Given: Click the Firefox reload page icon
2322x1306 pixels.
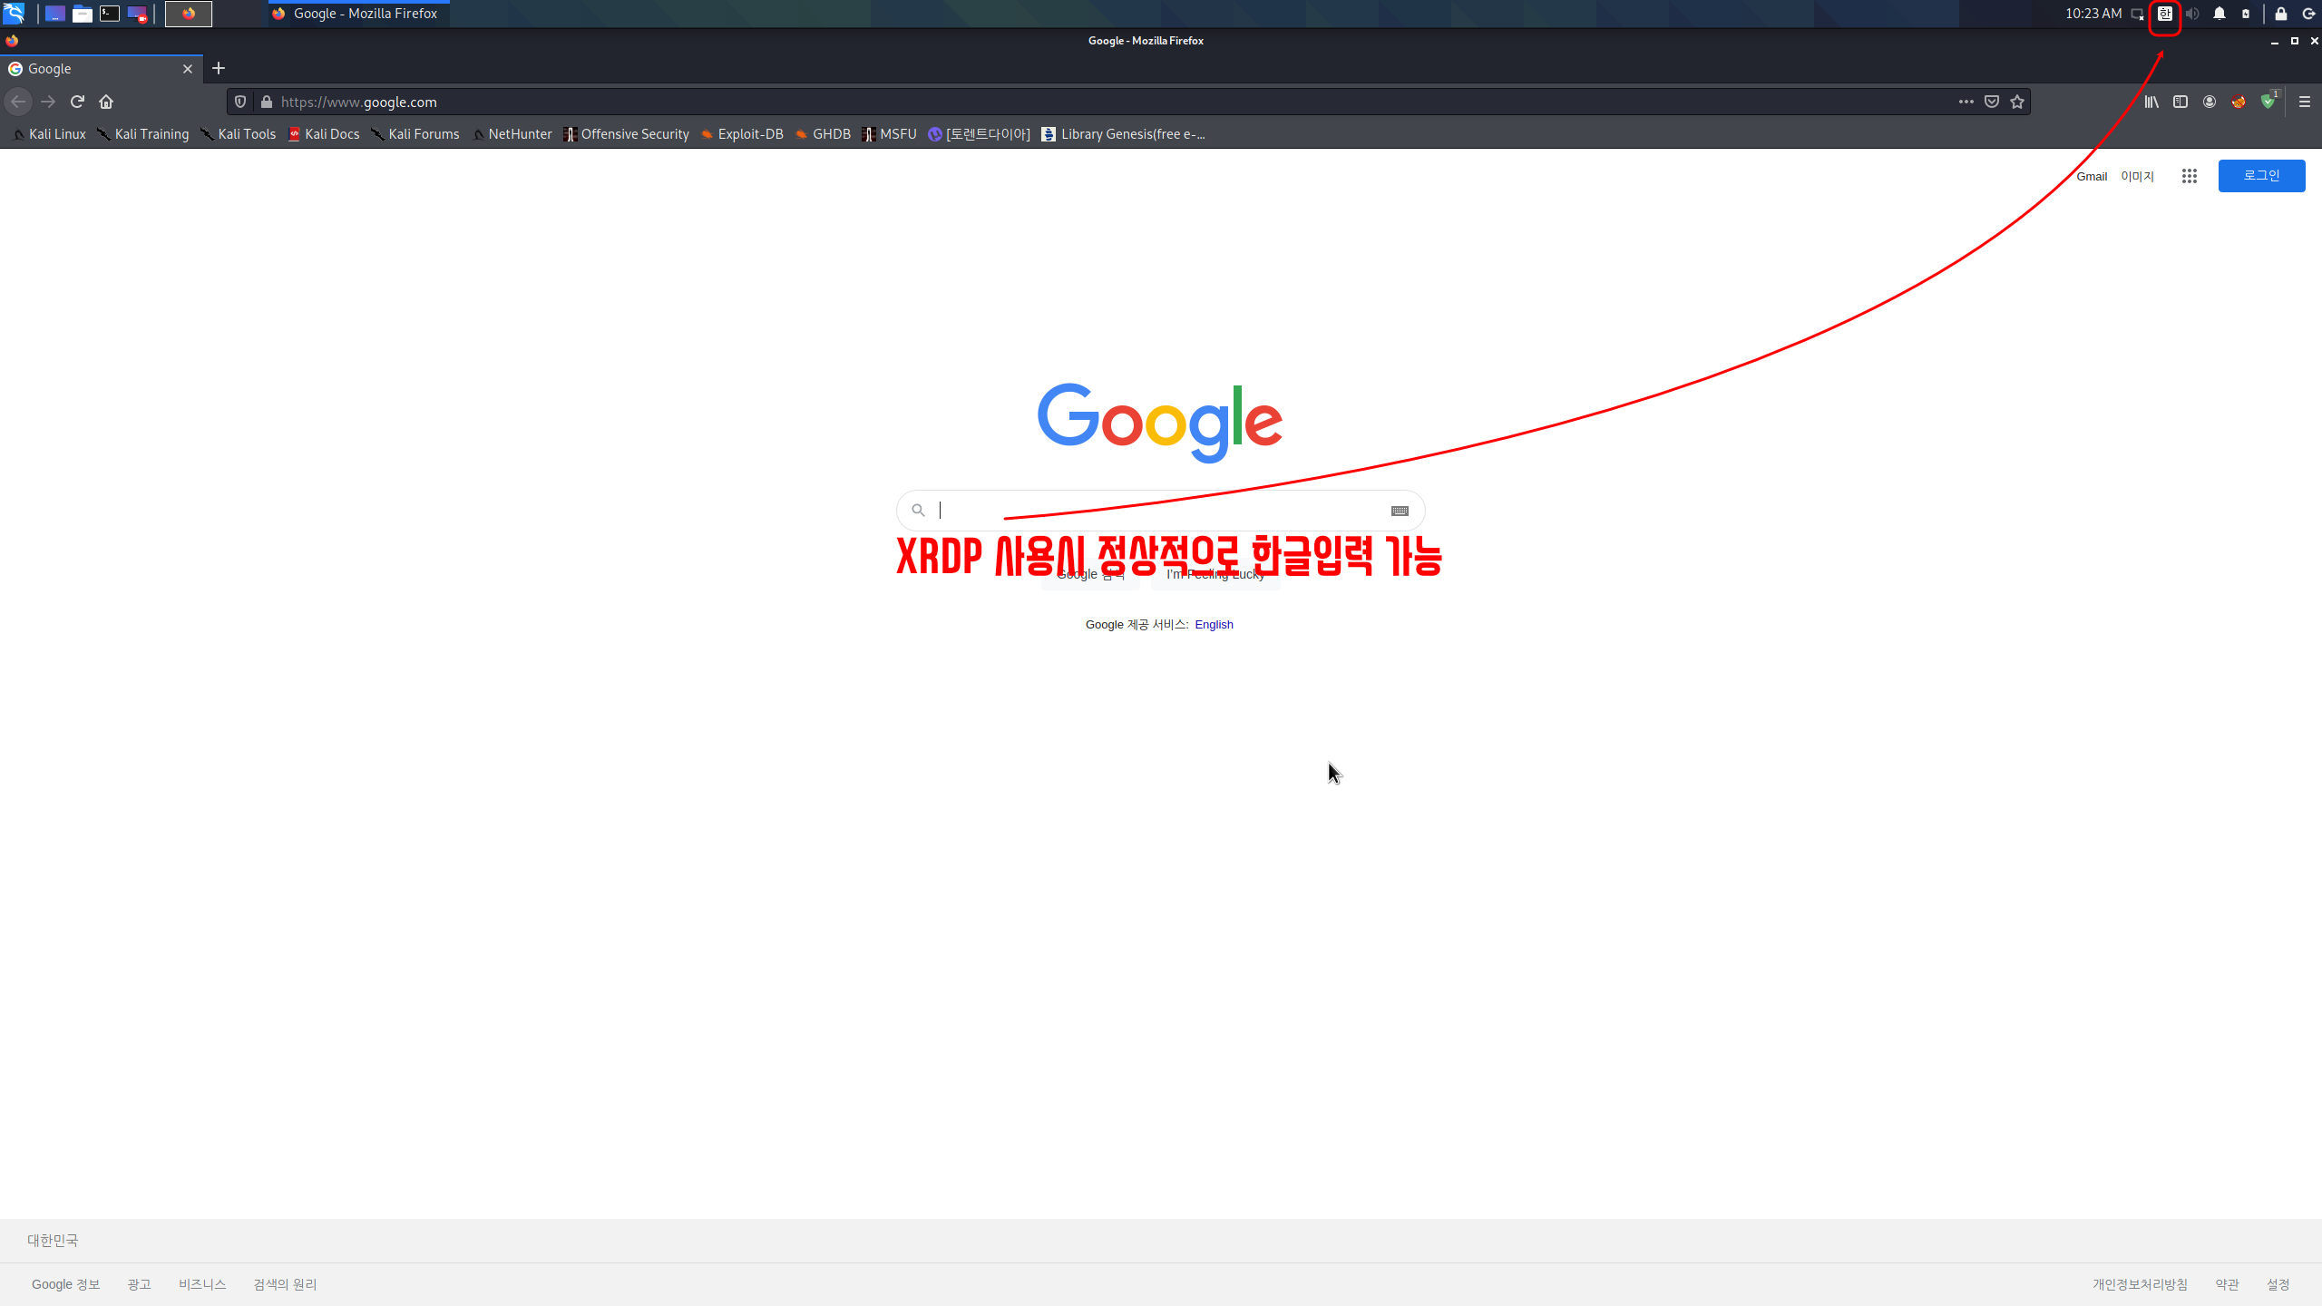Looking at the screenshot, I should (77, 102).
